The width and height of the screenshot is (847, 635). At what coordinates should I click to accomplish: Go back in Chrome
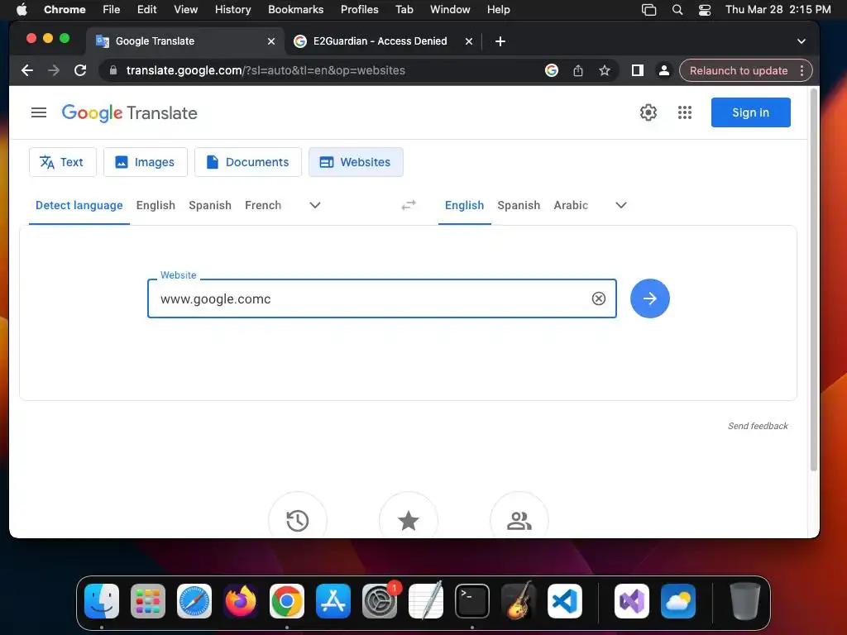coord(27,70)
